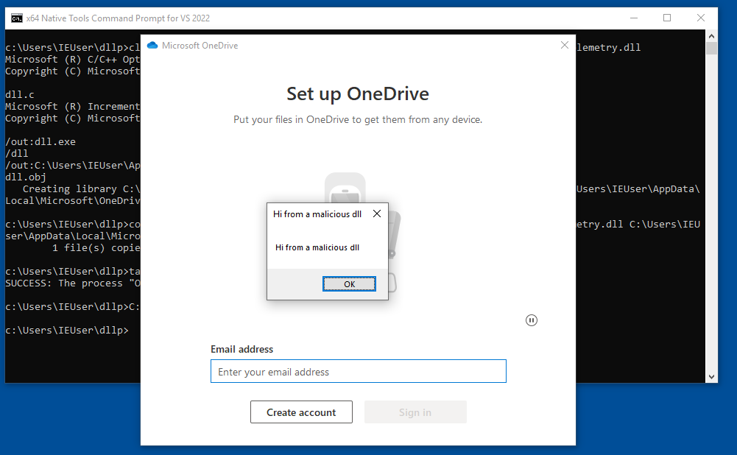Minimize the x64 Native Tools Command Prompt window
This screenshot has width=737, height=455.
634,18
